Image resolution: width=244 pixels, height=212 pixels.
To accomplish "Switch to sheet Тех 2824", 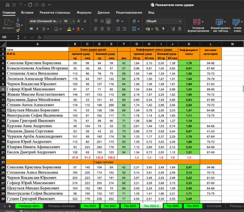I will (x=90, y=206).
